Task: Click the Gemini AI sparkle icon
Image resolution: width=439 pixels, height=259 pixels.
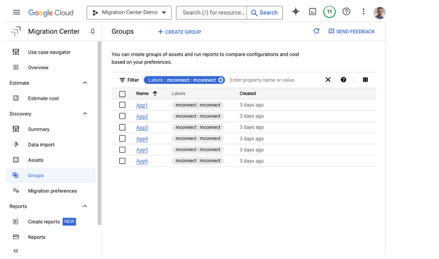Action: (296, 12)
